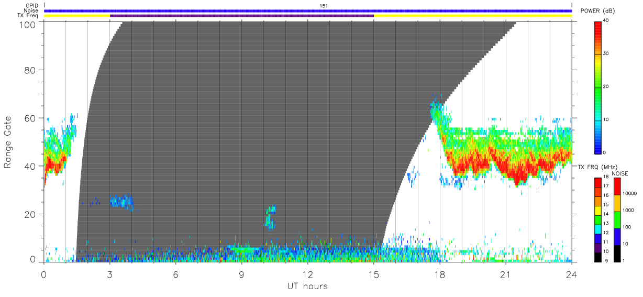Click the 10000 label in noise legend
643x297 pixels.
[629, 193]
